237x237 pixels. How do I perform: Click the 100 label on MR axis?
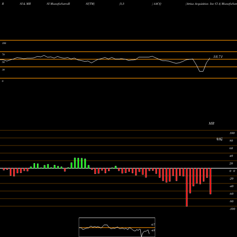tap(232, 133)
